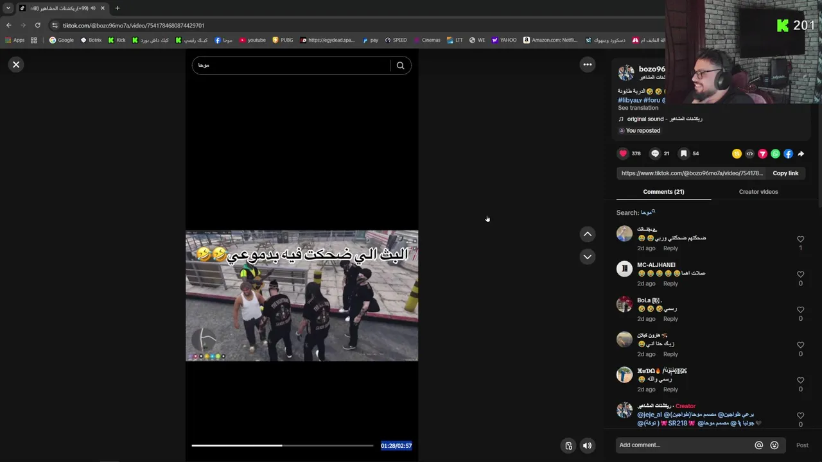
Task: Click the search term link next to Search:
Action: [647, 212]
